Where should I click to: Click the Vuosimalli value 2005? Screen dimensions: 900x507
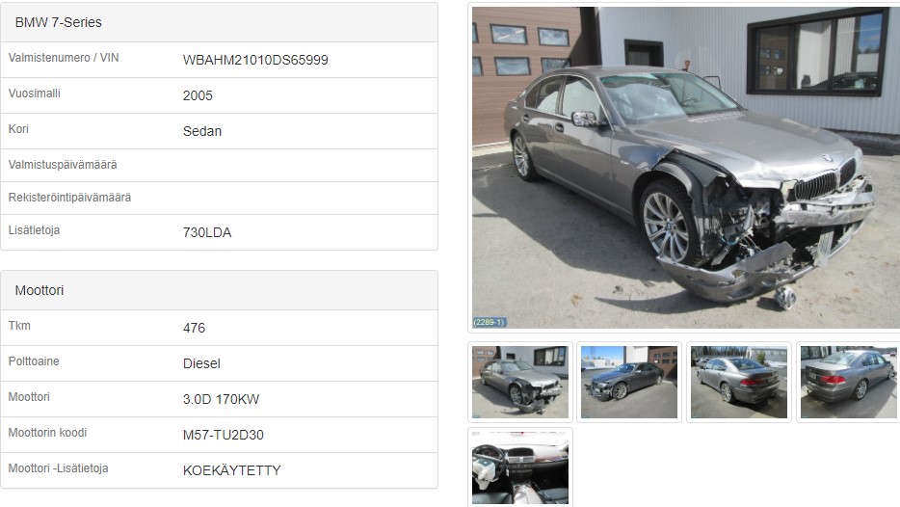[198, 95]
